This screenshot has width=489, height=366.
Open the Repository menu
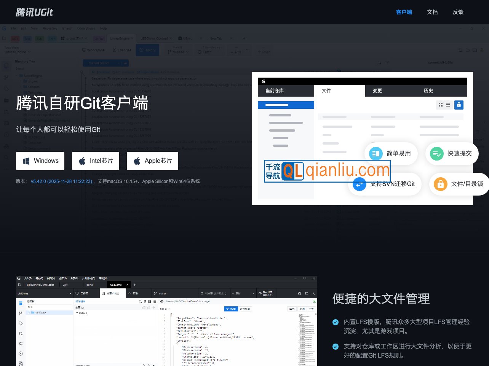point(50,28)
